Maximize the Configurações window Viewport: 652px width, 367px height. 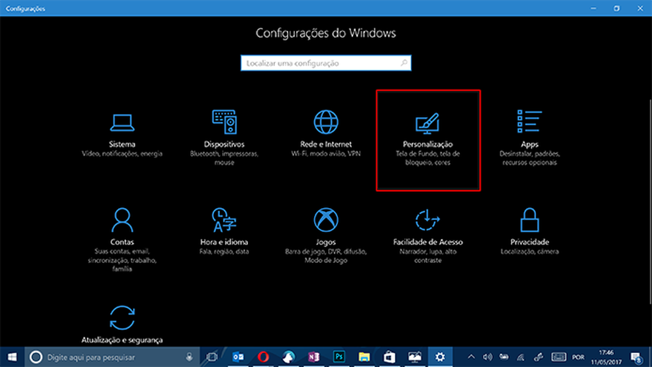click(x=617, y=9)
